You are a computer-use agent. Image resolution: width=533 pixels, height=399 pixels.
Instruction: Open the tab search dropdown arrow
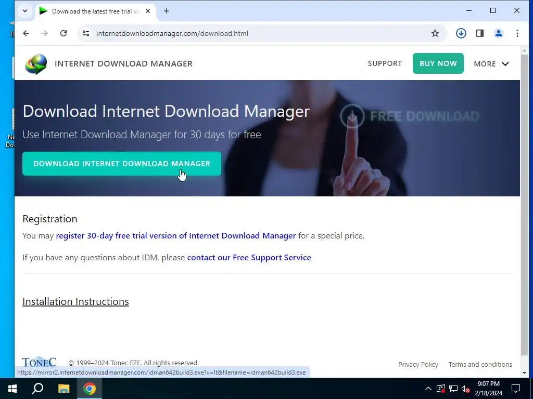click(25, 11)
